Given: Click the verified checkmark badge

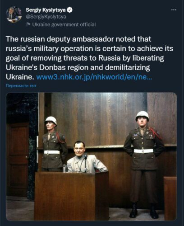Looking at the screenshot, I should click(70, 10).
